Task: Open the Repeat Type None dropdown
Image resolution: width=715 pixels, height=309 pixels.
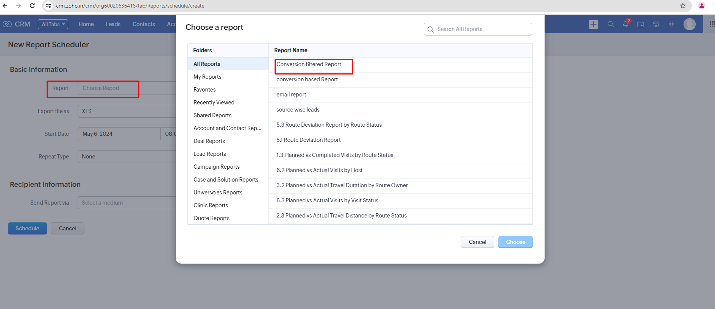Action: click(x=126, y=157)
